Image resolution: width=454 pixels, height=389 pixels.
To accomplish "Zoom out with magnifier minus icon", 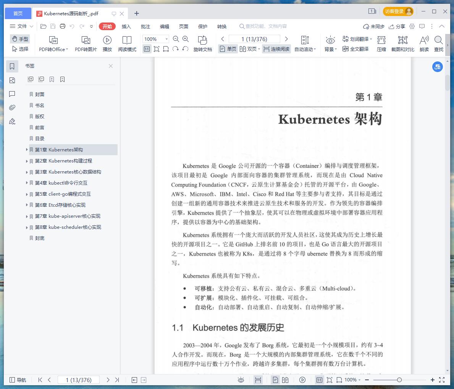I will 176,39.
